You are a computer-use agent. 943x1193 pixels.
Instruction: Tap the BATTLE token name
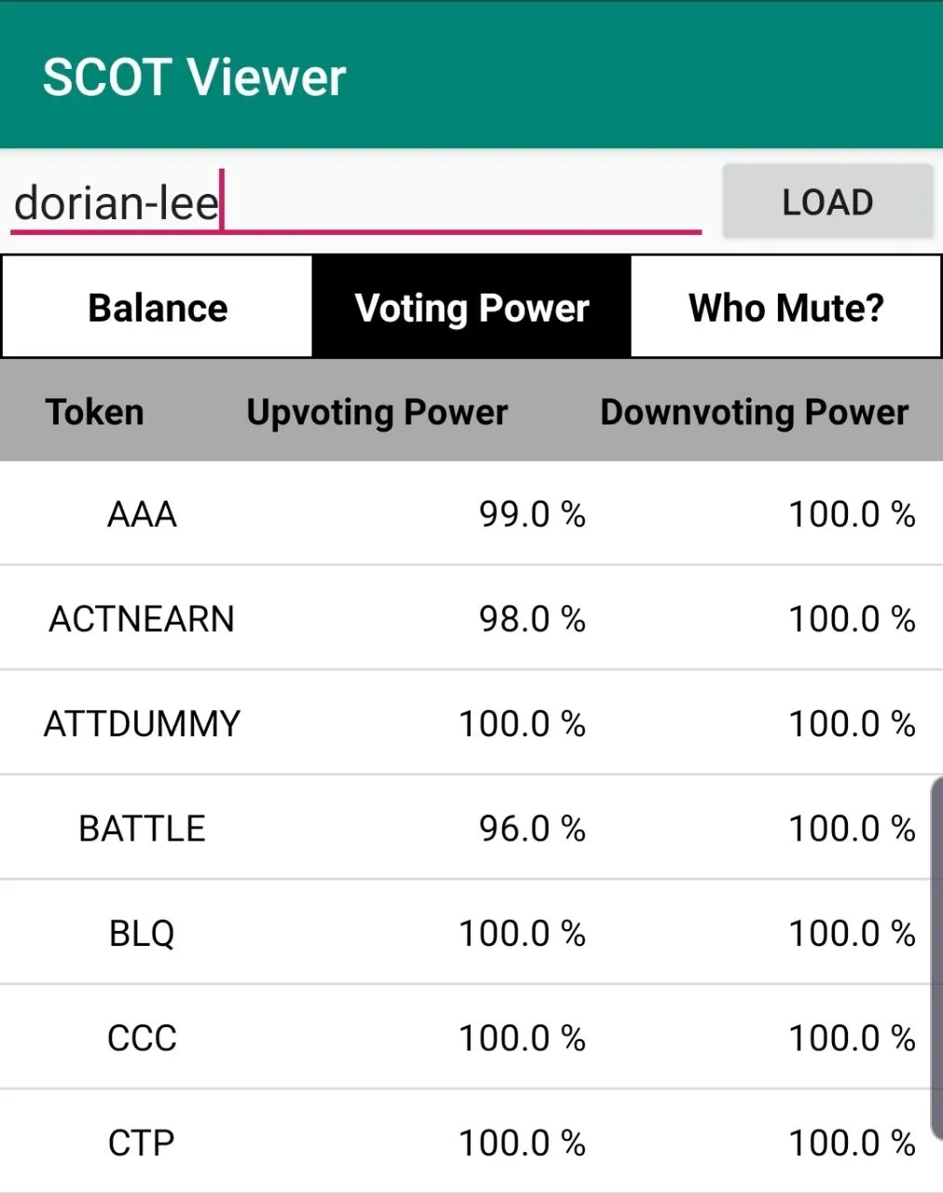pyautogui.click(x=142, y=828)
